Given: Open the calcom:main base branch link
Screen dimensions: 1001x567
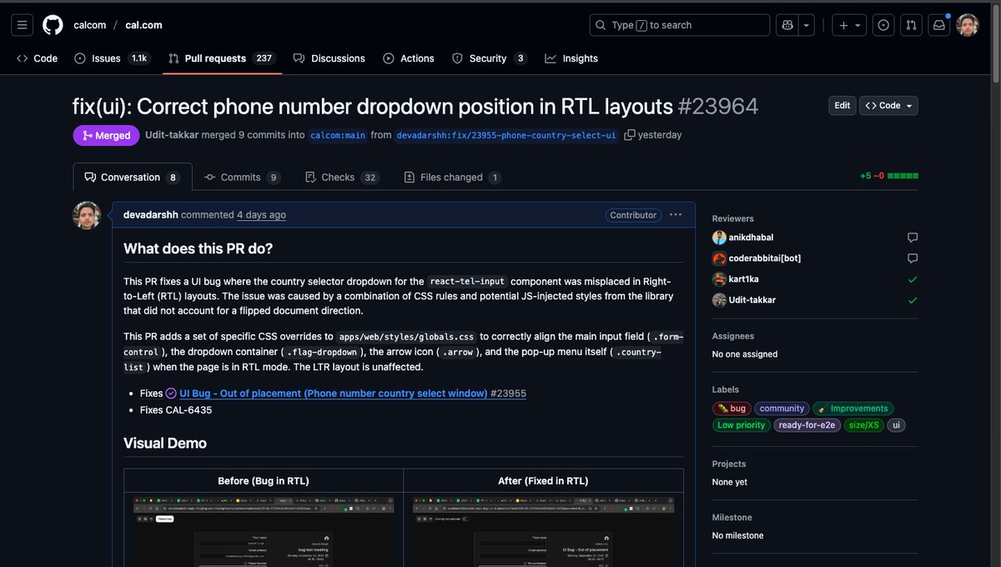Looking at the screenshot, I should click(x=338, y=135).
